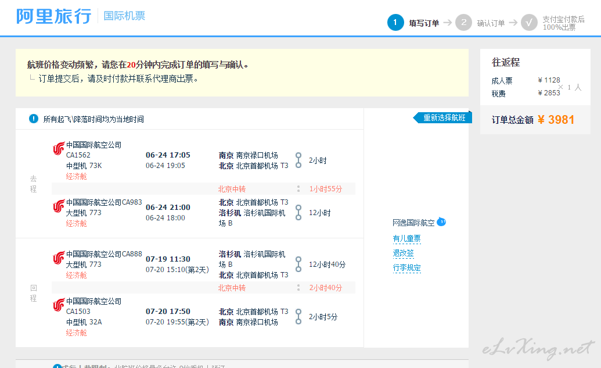Click the 阿里旅行 logo
This screenshot has height=368, width=601.
(x=53, y=16)
